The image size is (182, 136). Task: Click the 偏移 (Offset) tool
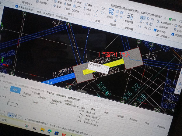89,5
